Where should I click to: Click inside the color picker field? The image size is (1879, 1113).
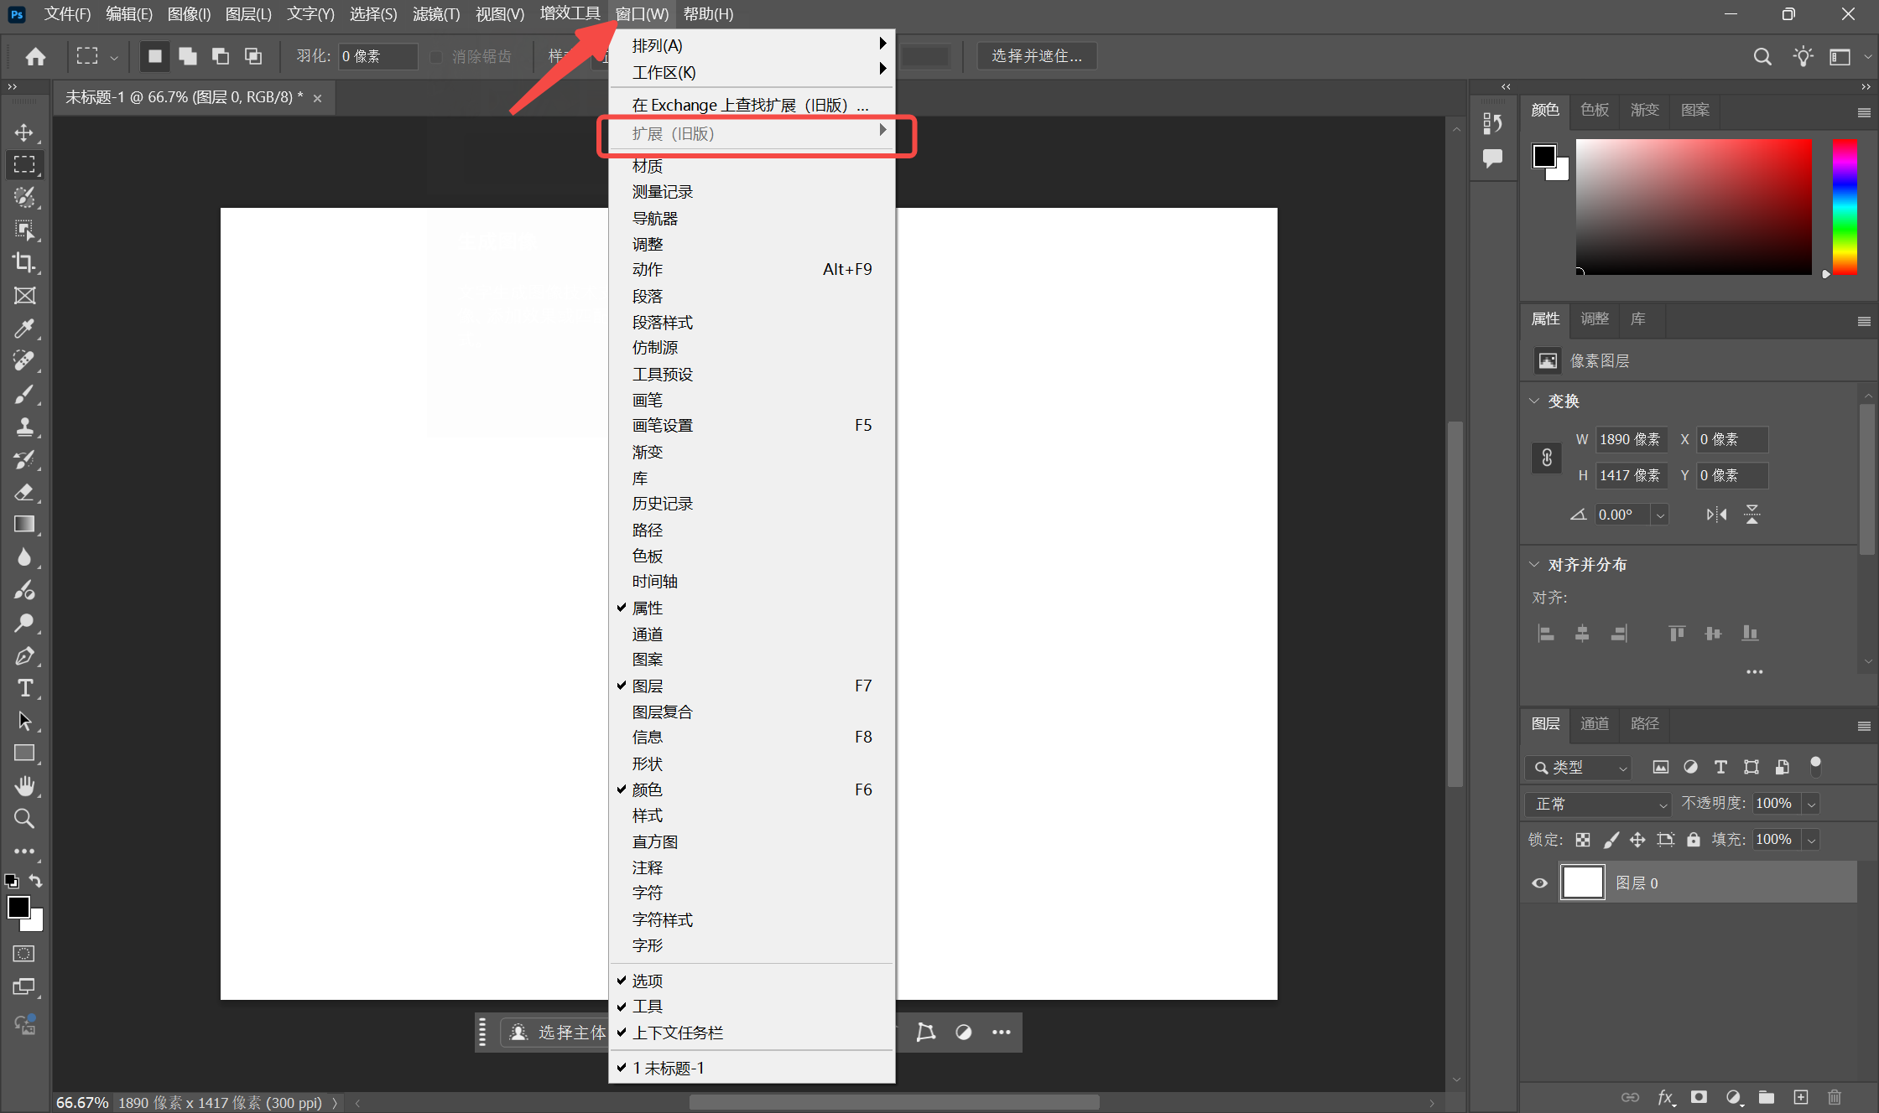click(1693, 206)
